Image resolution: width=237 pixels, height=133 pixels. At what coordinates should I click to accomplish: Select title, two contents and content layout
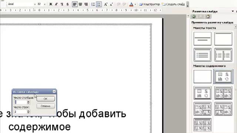coord(223,109)
